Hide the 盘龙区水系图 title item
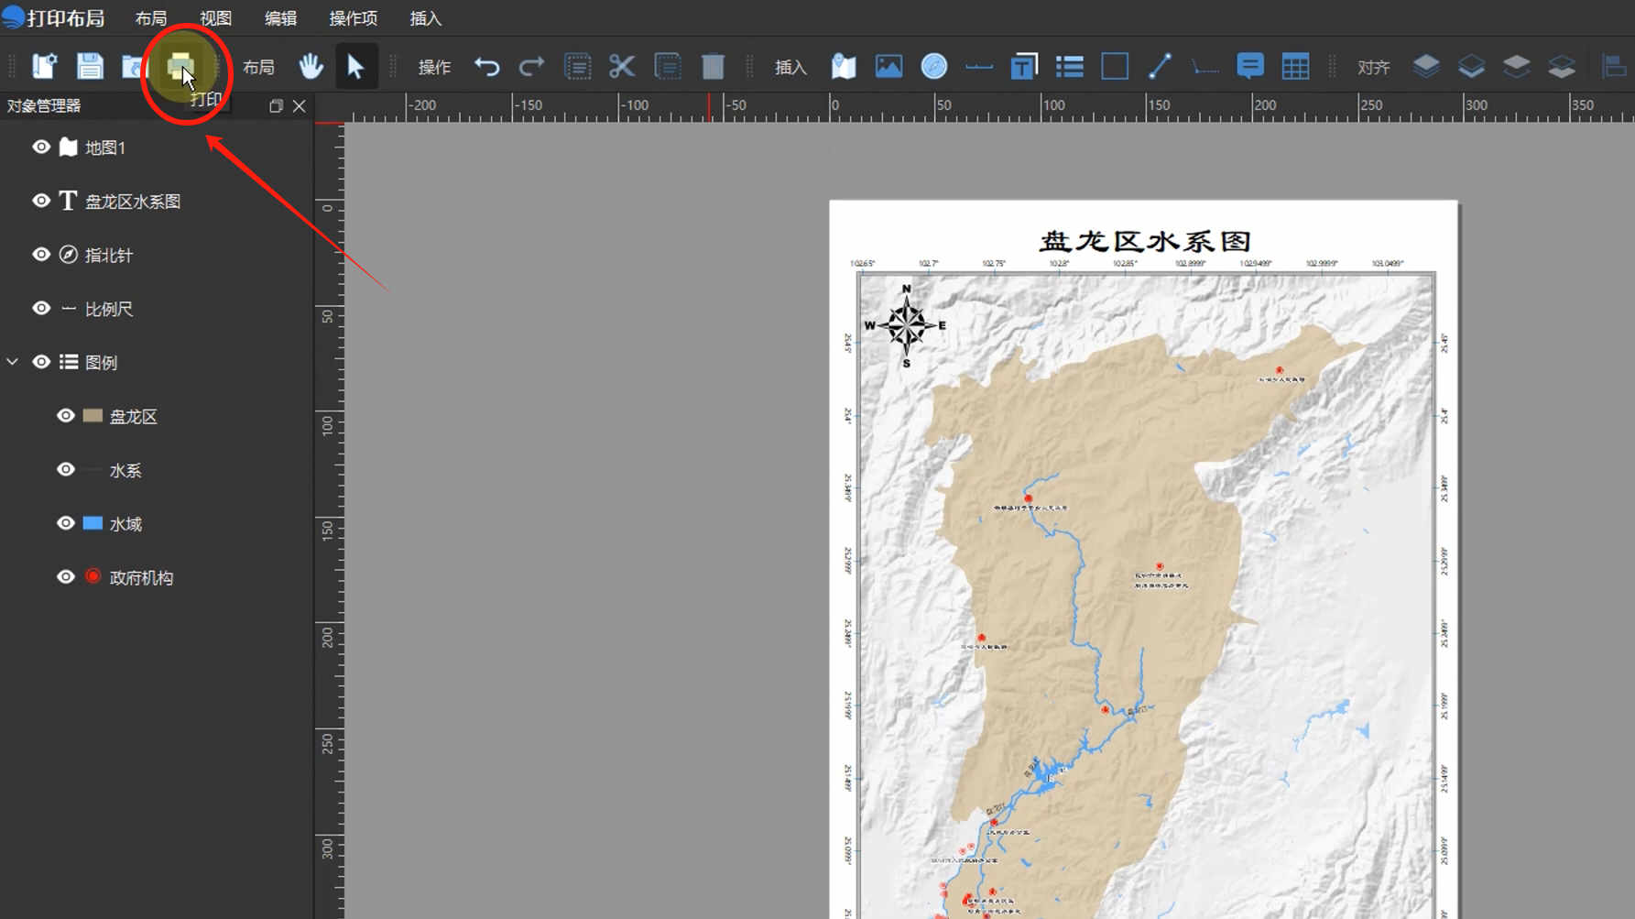 [41, 201]
